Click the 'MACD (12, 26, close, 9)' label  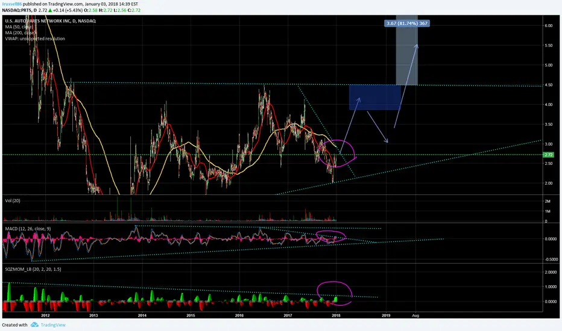coord(28,229)
